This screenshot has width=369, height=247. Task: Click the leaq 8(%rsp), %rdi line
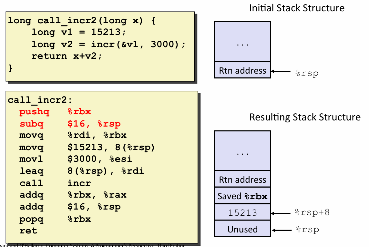pos(82,171)
